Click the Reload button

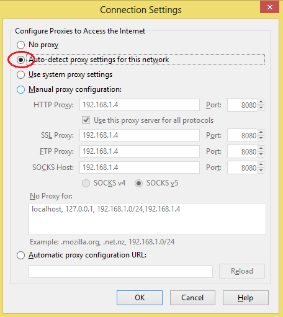(x=242, y=271)
